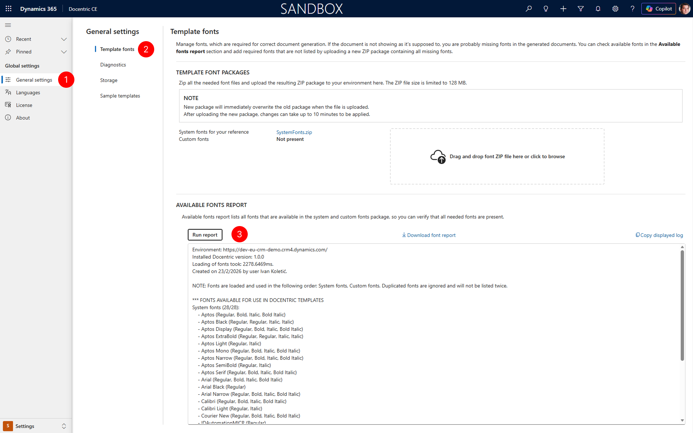
Task: Click the Dynamics 365 title link
Action: pyautogui.click(x=38, y=9)
